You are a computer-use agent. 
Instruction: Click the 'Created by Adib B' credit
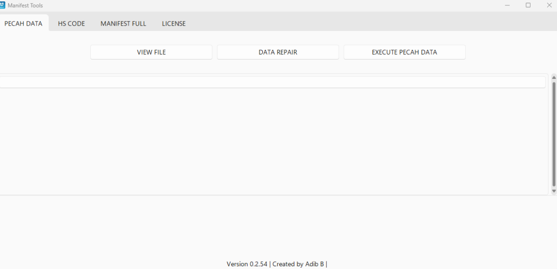click(298, 264)
